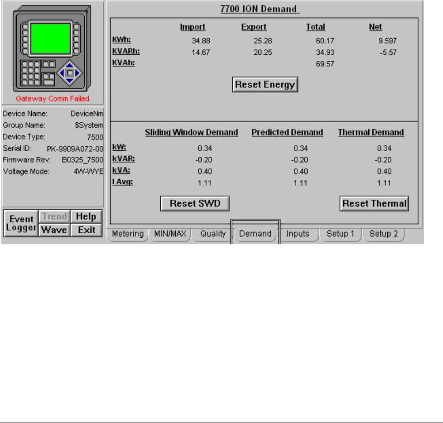The width and height of the screenshot is (443, 423).
Task: Click the KVAh row label
Action: (x=124, y=63)
